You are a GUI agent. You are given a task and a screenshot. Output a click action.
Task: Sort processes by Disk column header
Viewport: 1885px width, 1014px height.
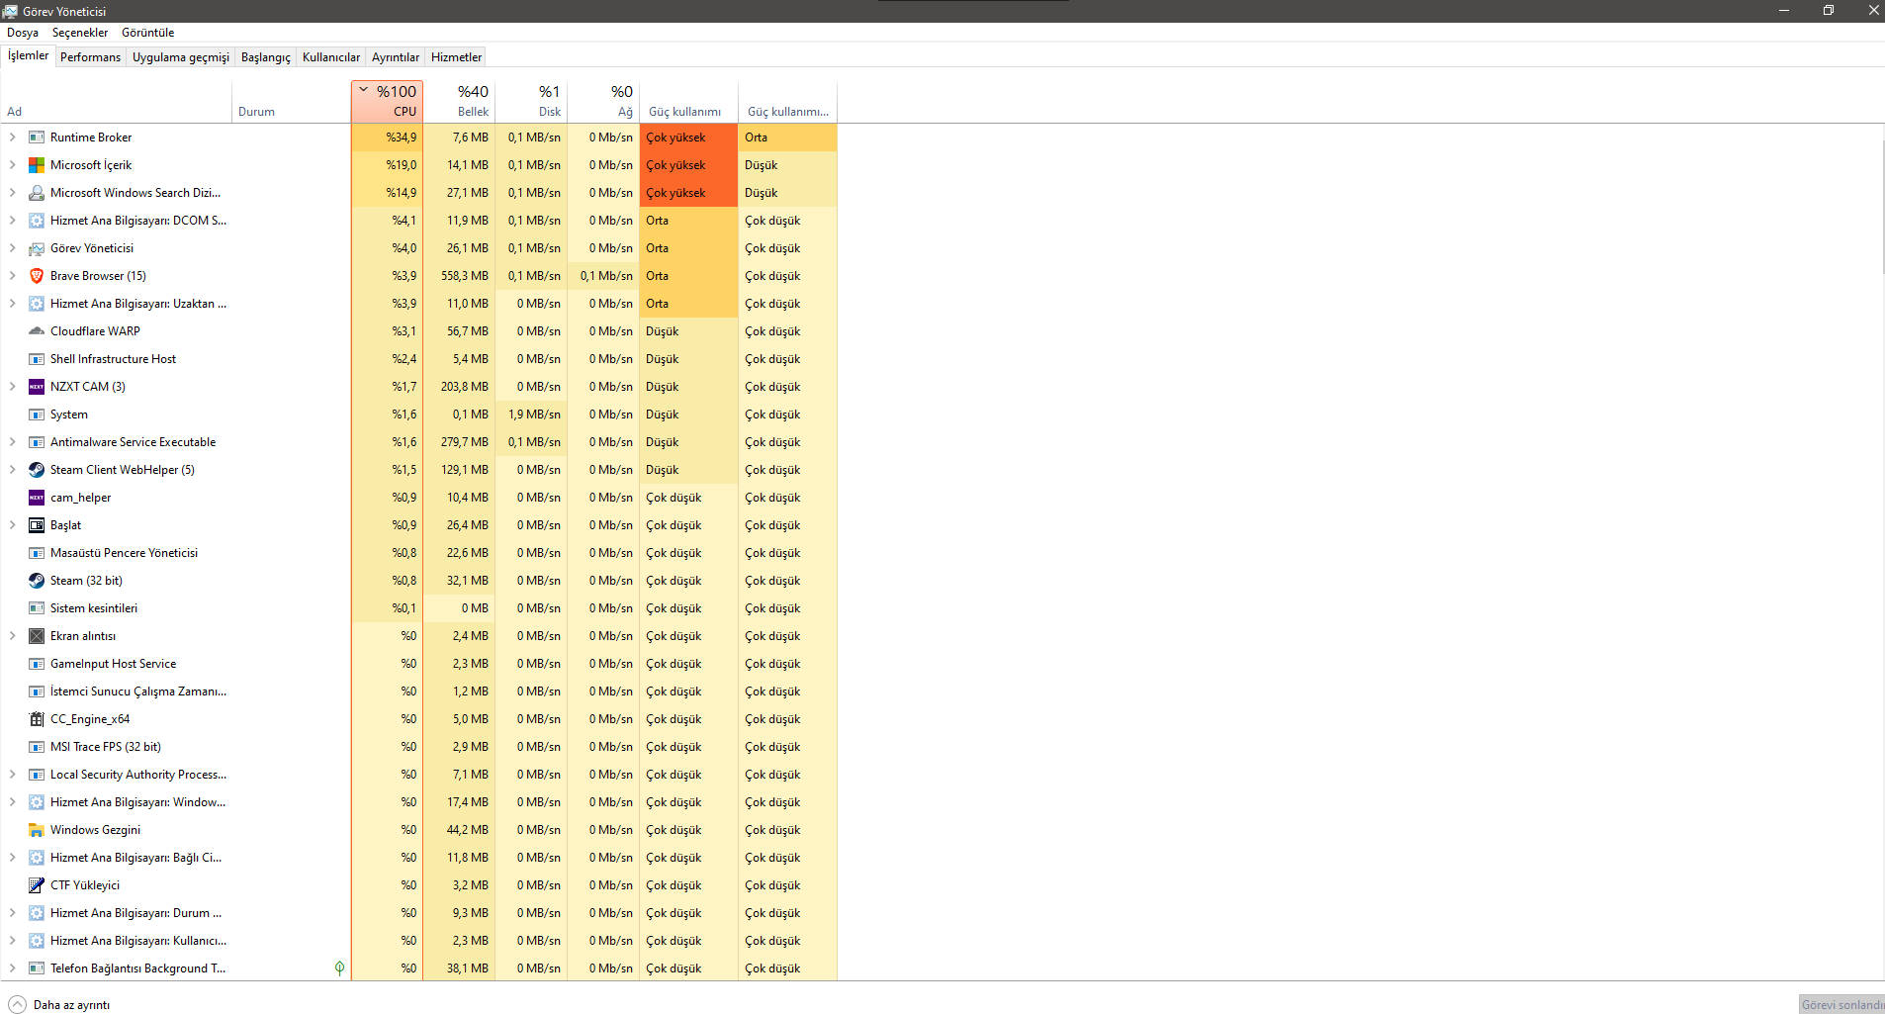click(531, 102)
